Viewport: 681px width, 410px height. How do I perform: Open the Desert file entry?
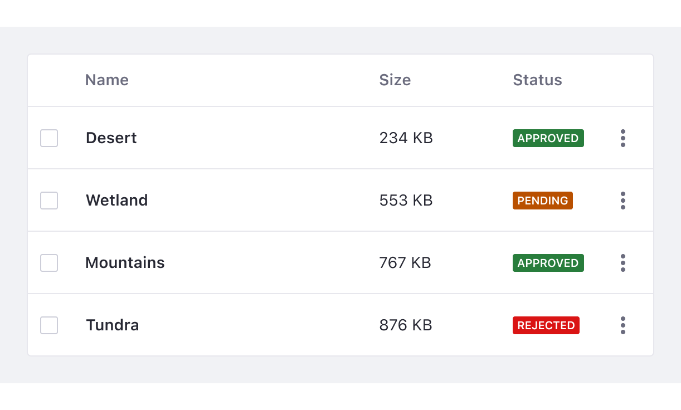click(111, 138)
